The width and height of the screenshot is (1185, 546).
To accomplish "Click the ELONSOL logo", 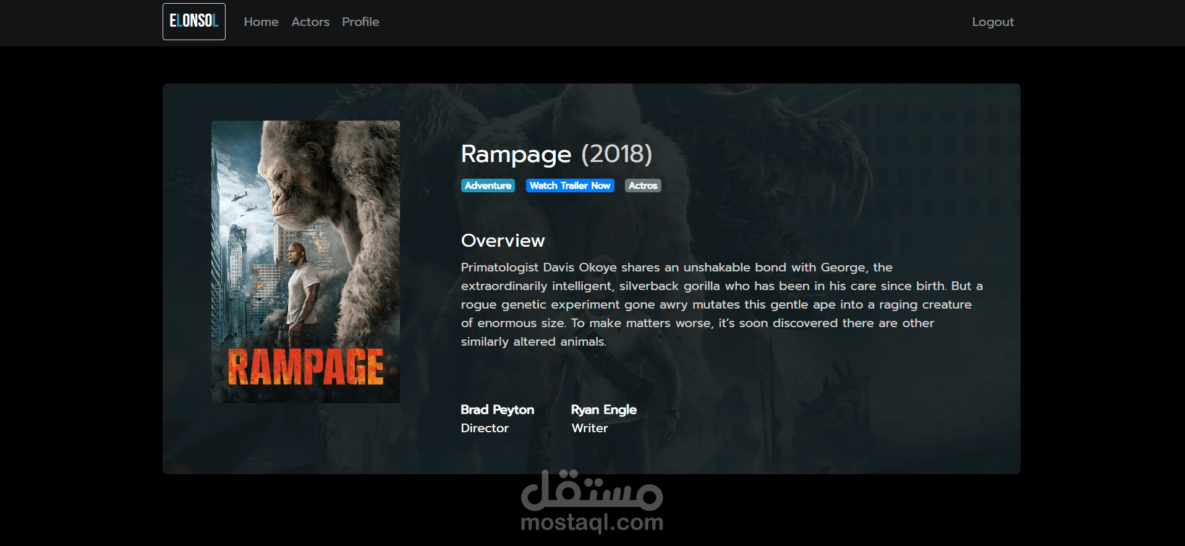I will [x=194, y=22].
